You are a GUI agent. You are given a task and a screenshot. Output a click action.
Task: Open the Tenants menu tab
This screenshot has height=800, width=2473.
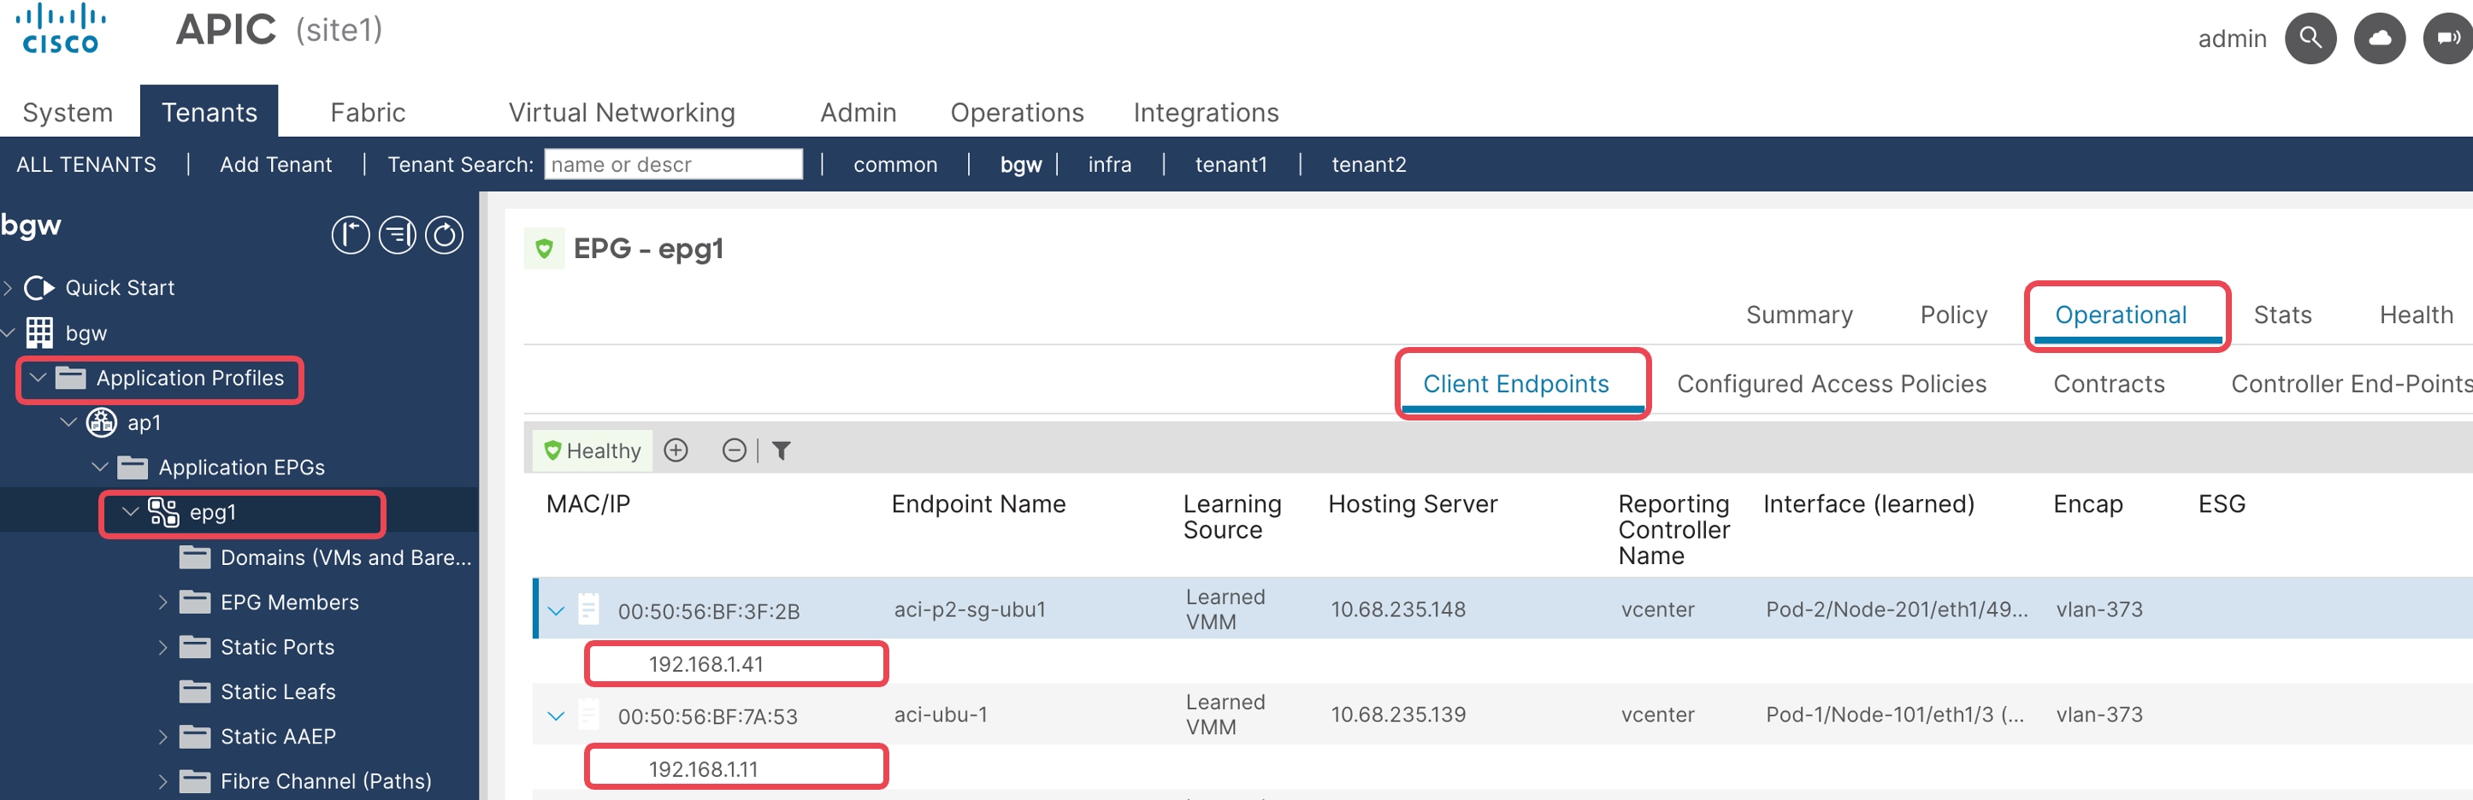(210, 111)
